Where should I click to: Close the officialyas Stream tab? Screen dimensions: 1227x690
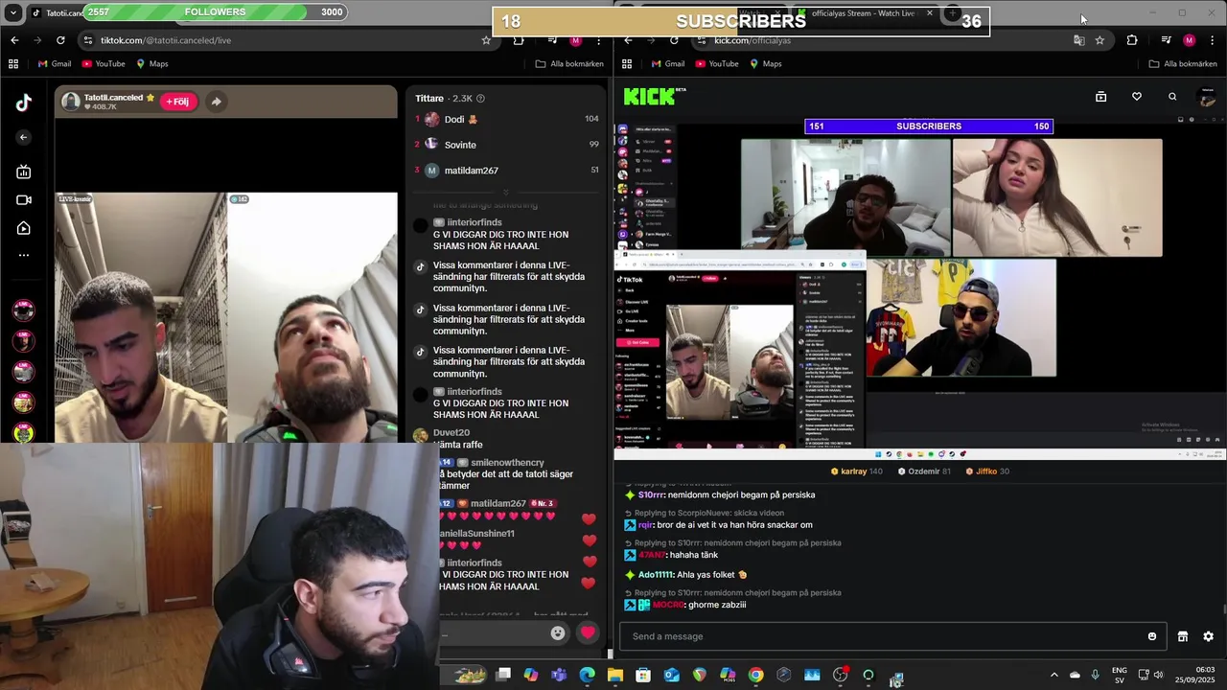(x=929, y=13)
